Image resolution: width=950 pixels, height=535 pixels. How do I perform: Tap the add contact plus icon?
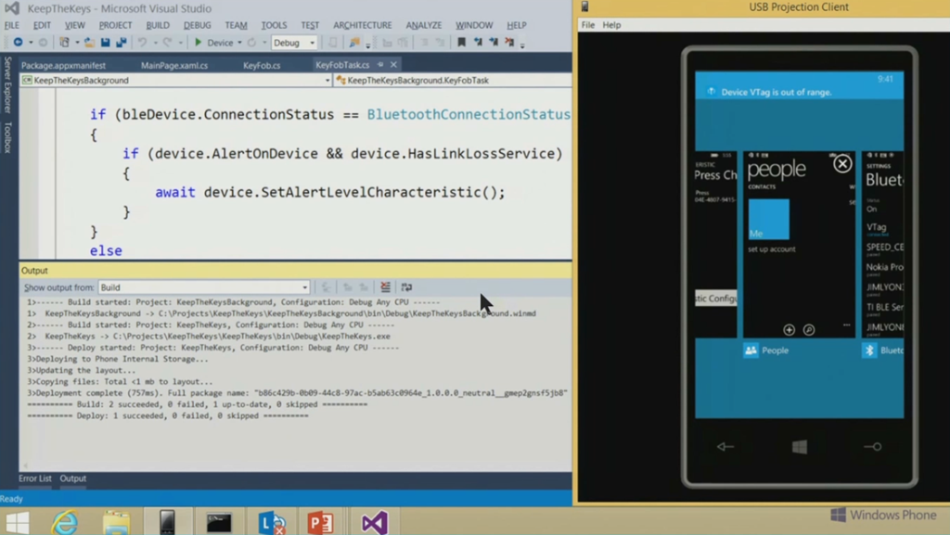pos(789,330)
